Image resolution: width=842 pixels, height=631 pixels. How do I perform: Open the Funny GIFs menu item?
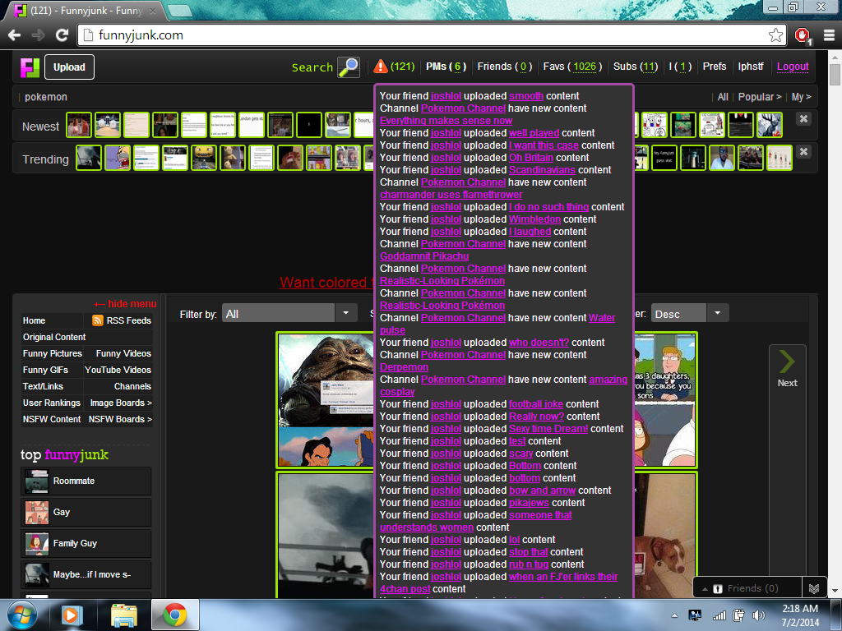(46, 370)
